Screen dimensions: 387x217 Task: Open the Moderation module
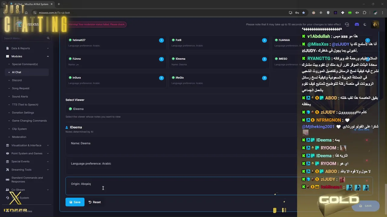click(x=19, y=137)
